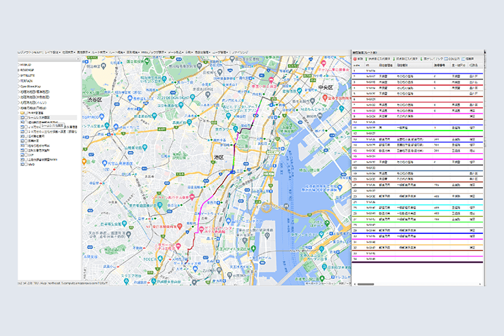Open the データ表記 menu

click(176, 52)
